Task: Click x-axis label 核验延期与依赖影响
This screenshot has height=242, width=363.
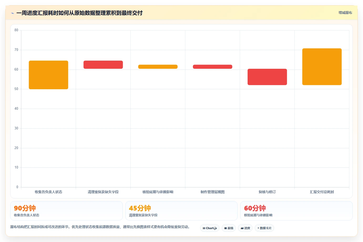Action: coord(158,192)
